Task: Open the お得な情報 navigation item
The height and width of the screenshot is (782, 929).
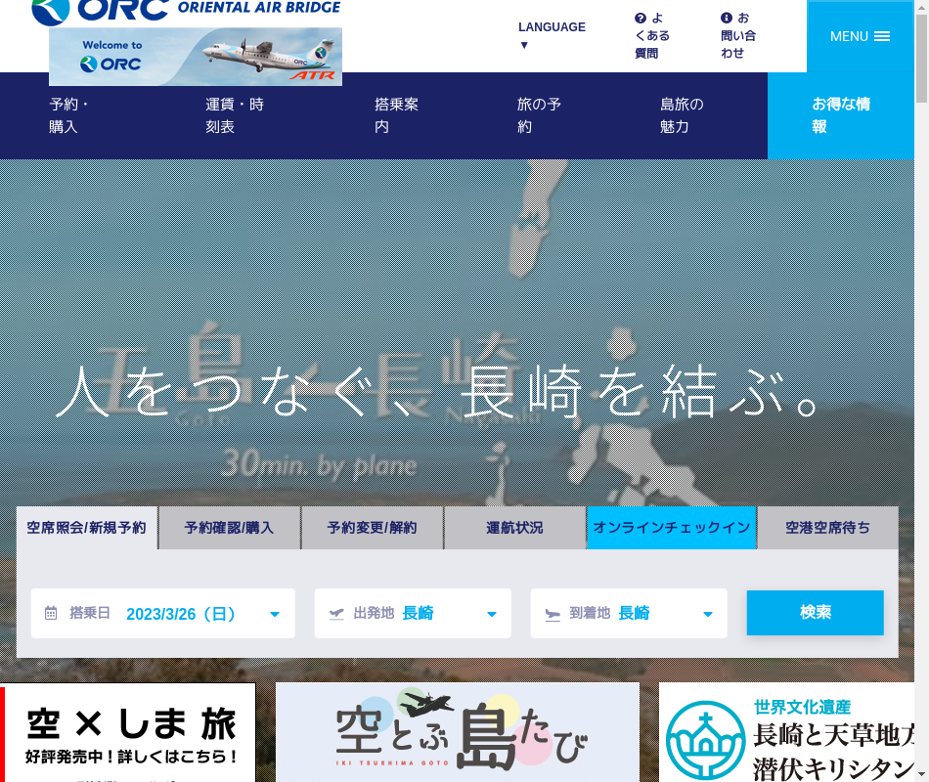Action: [x=841, y=115]
